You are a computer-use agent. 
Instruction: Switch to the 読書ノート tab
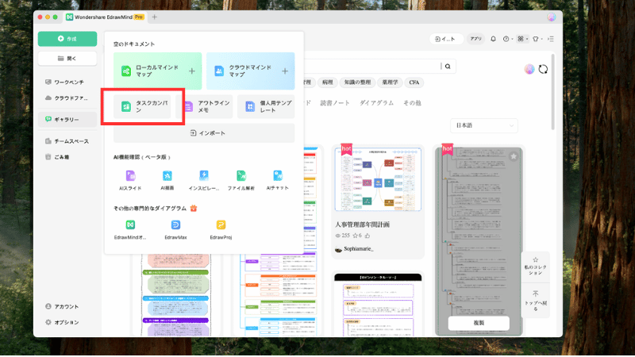[335, 103]
